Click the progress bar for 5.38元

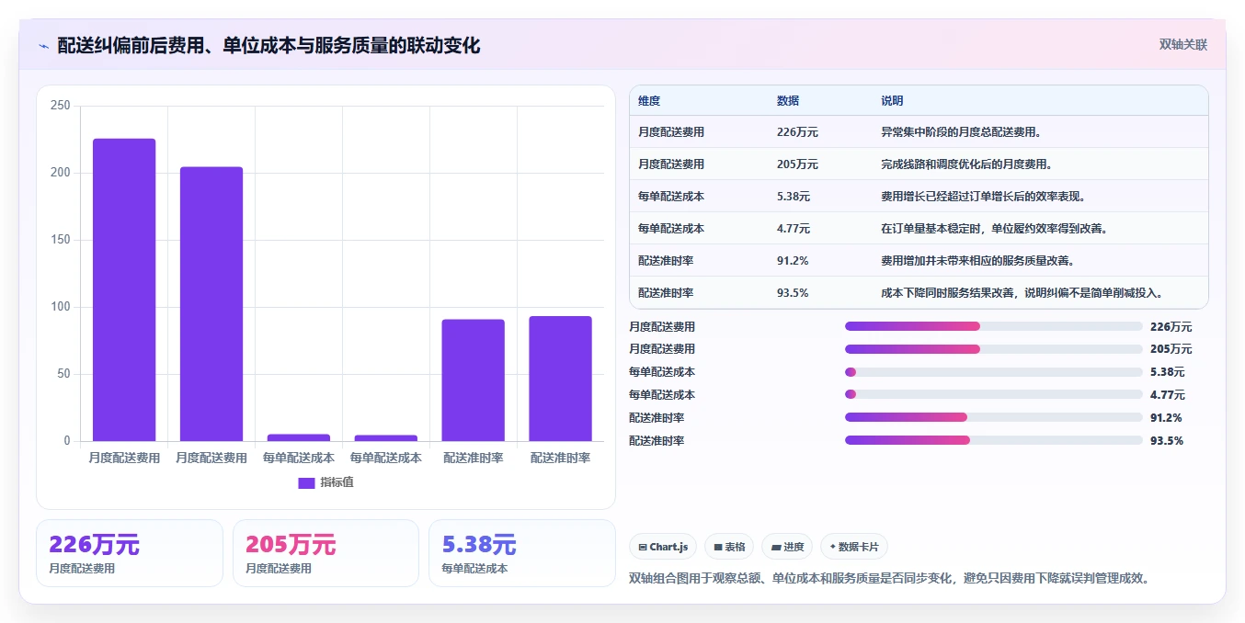tap(993, 372)
